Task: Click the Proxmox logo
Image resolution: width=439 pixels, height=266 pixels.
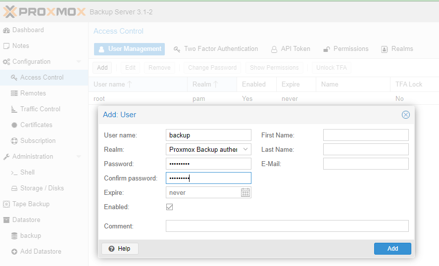Action: click(44, 12)
